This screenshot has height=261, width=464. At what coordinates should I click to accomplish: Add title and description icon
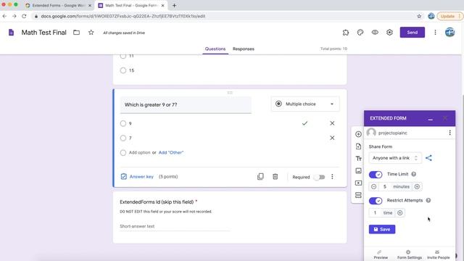[358, 159]
